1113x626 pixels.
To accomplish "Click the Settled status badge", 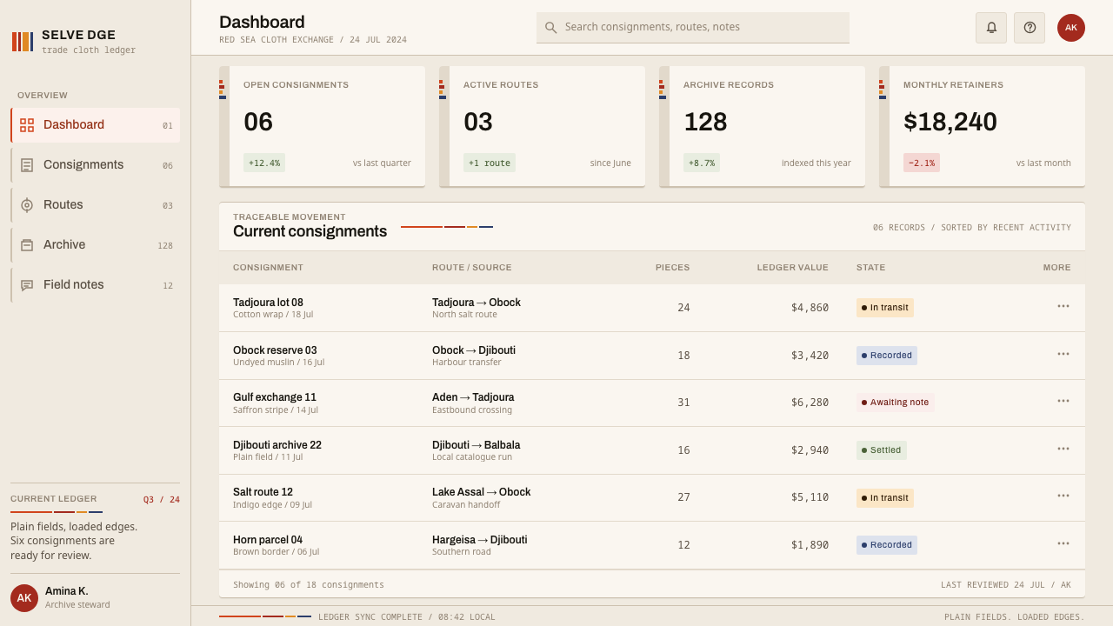I will coord(882,450).
